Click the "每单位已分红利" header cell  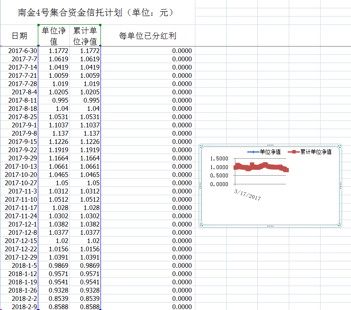point(147,36)
